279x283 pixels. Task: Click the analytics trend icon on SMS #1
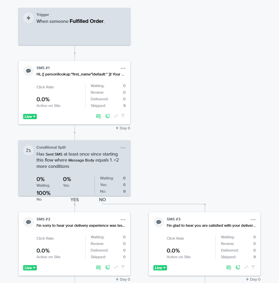(x=115, y=116)
